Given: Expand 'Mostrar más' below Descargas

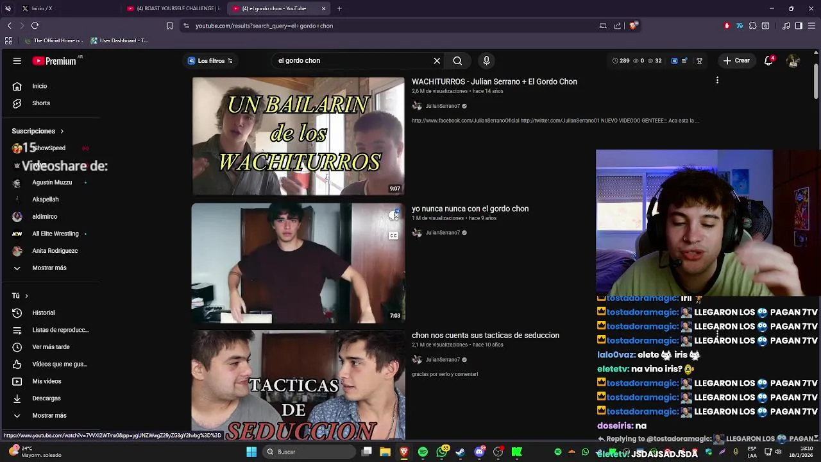Looking at the screenshot, I should point(50,415).
